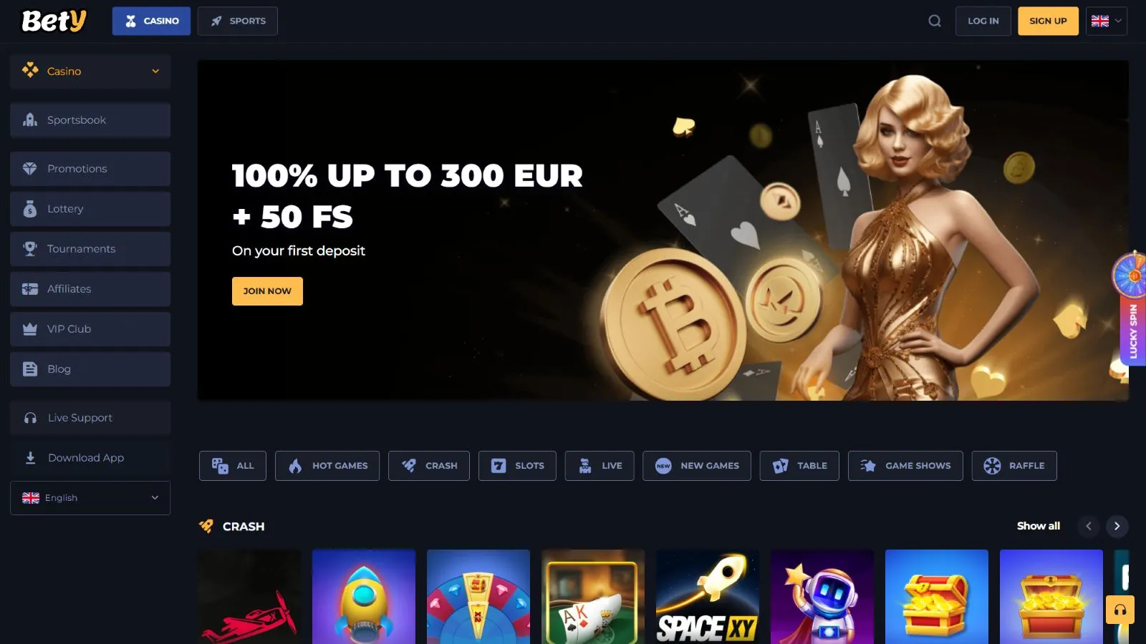Select the Slots category filter
This screenshot has width=1146, height=644.
[517, 466]
